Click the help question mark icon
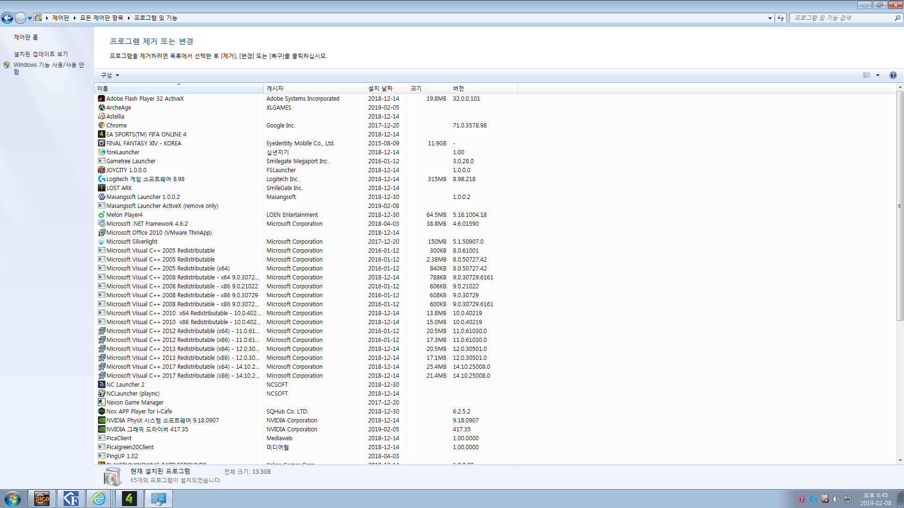This screenshot has height=508, width=904. [893, 75]
